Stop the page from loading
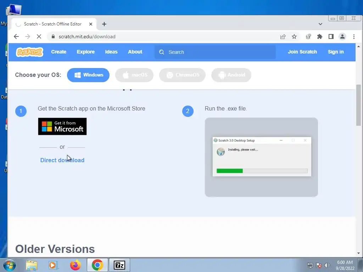This screenshot has width=363, height=272. (x=39, y=36)
